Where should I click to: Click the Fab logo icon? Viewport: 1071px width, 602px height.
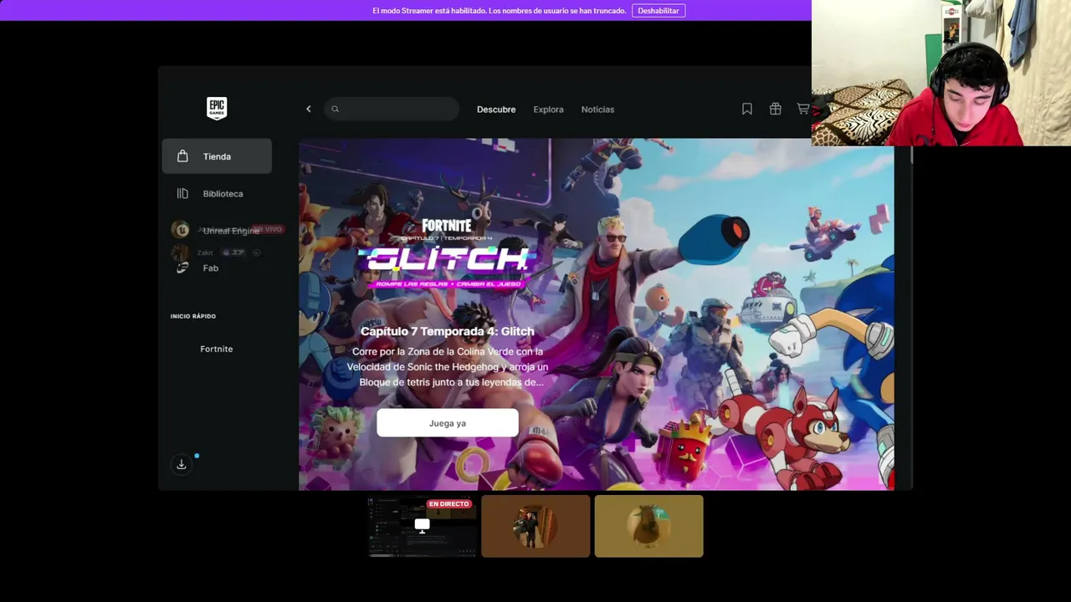click(x=182, y=268)
